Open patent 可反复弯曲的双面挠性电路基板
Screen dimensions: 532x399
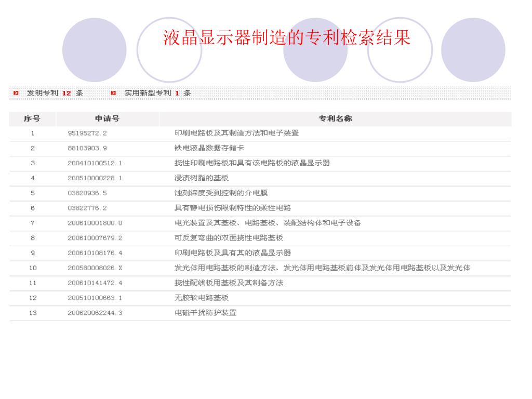(x=229, y=237)
